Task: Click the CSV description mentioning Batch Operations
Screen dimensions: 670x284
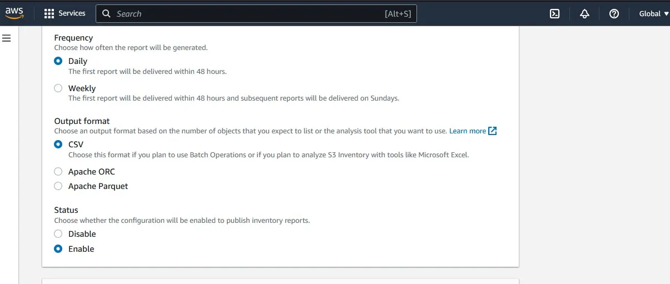Action: (269, 155)
